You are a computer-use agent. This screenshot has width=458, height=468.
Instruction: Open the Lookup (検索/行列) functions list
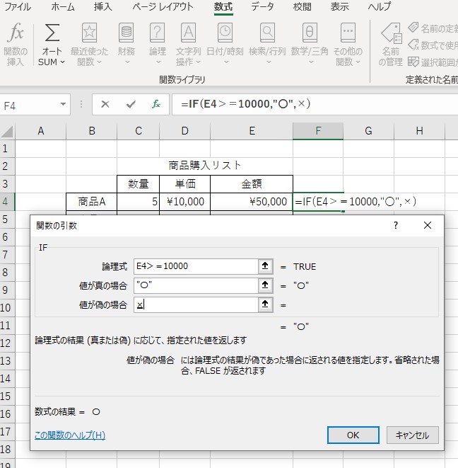pos(267,43)
